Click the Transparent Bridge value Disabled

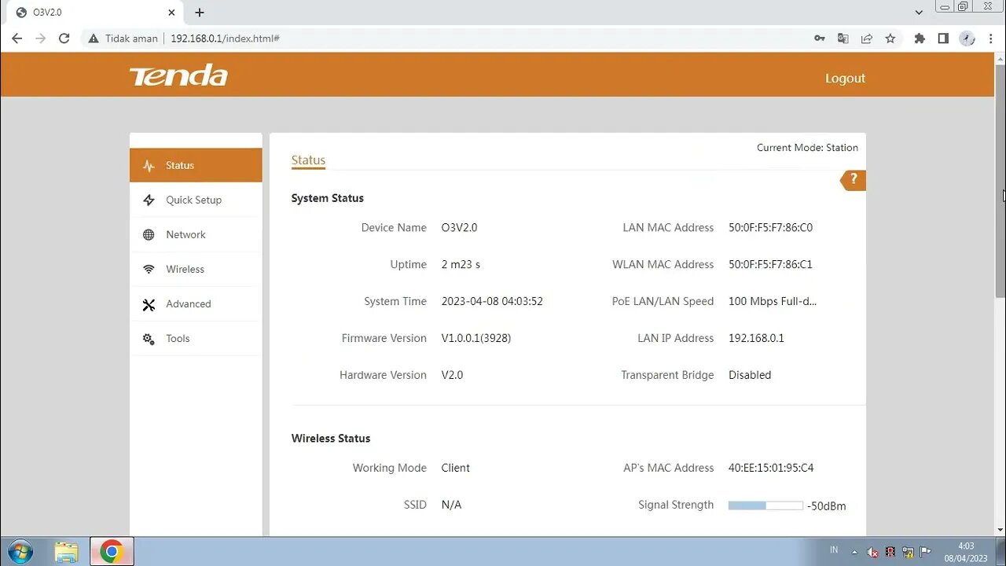point(750,375)
